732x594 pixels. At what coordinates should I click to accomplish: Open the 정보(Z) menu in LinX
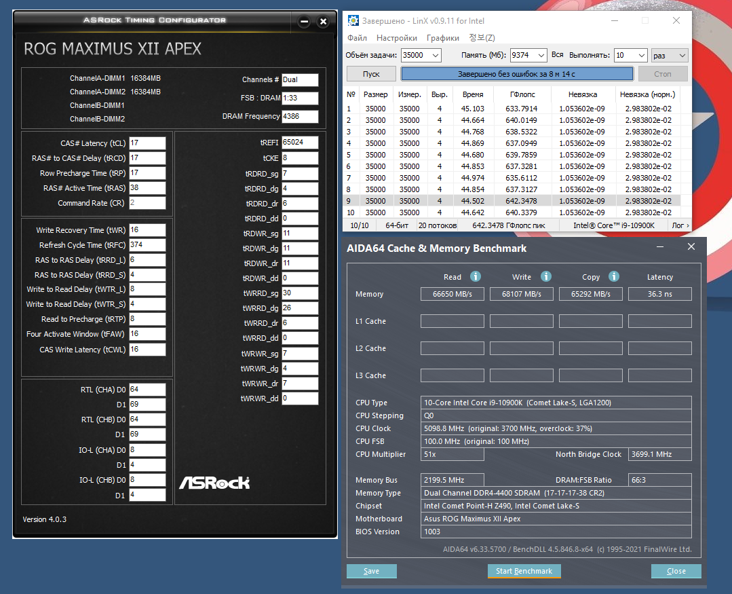pos(482,38)
